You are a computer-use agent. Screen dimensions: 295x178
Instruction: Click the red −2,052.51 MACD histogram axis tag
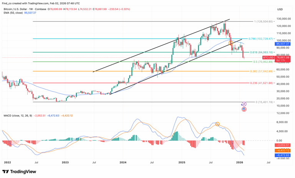click(x=283, y=145)
